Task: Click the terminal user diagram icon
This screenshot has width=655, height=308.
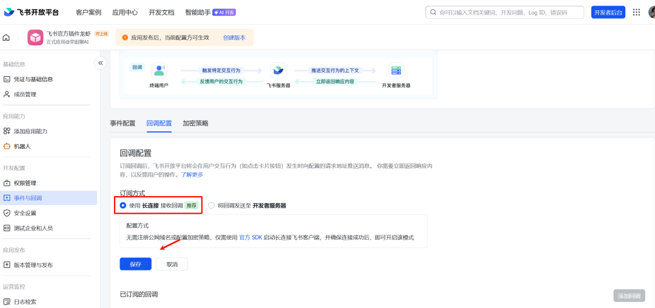Action: (159, 70)
